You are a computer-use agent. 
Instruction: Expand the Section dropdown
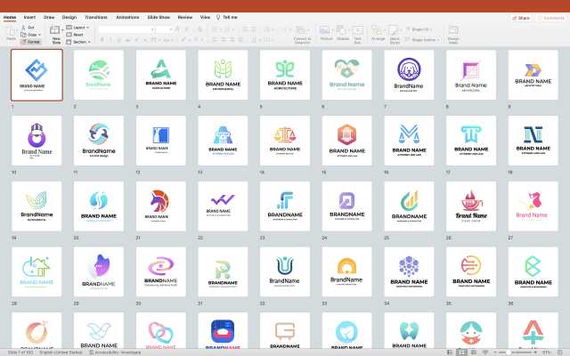80,42
